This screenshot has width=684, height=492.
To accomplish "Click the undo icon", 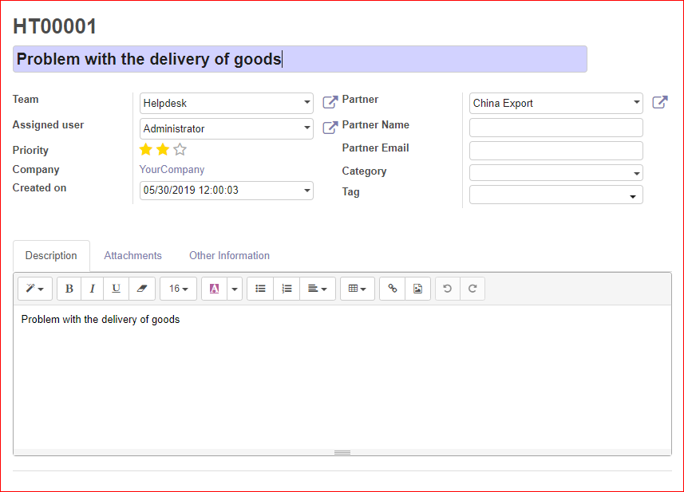I will [x=448, y=289].
